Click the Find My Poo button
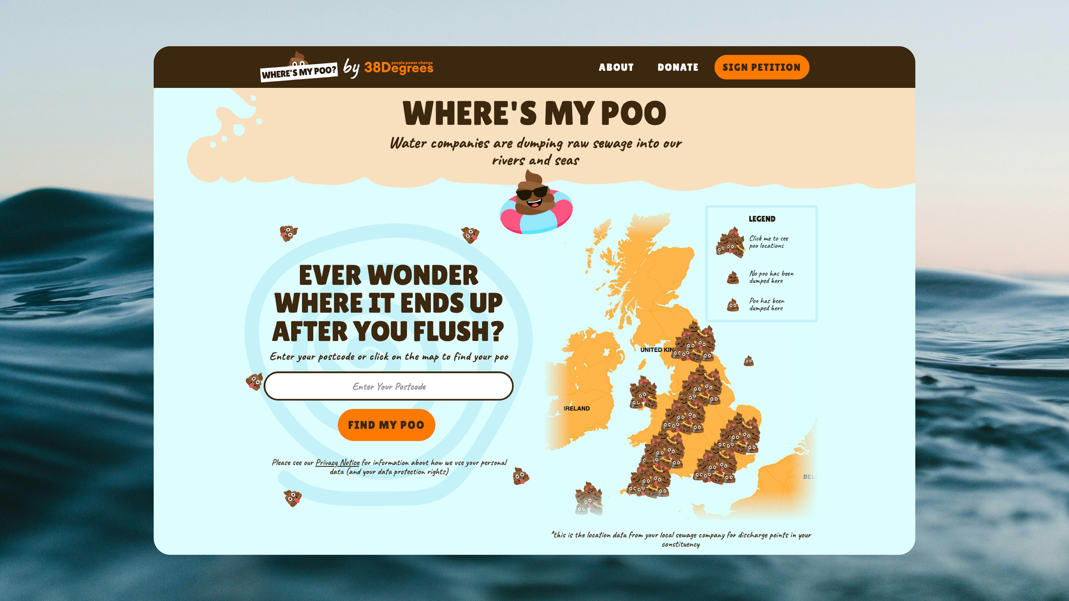This screenshot has height=601, width=1069. [x=386, y=425]
